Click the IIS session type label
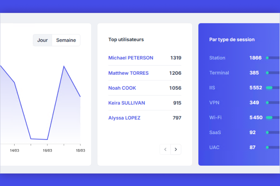Viewport: 280px width, 186px height. (212, 88)
